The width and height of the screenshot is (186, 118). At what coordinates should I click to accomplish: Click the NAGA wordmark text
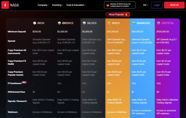point(15,5)
